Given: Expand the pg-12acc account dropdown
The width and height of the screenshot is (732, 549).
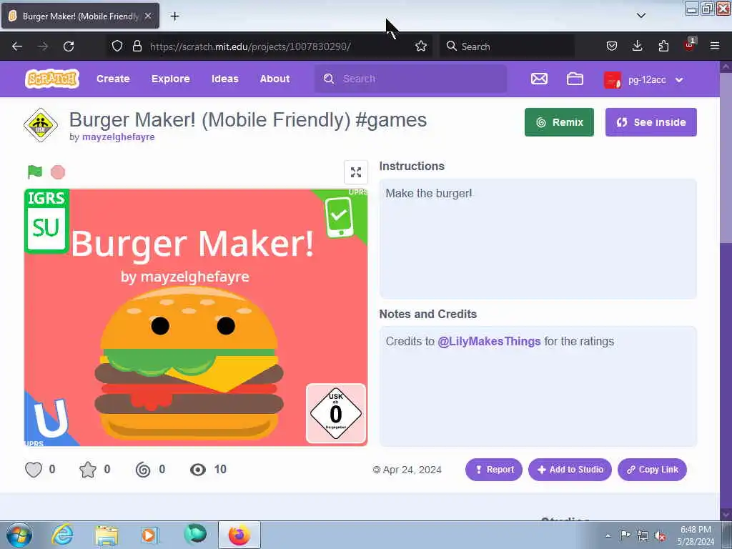Looking at the screenshot, I should (679, 80).
